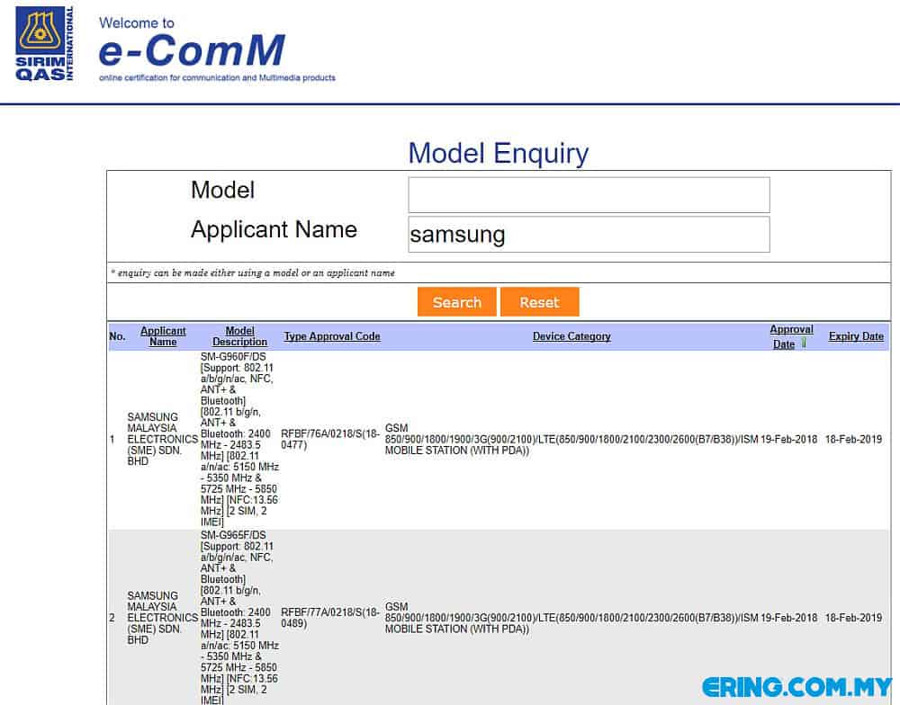
Task: Click the device category text in row 2
Action: coord(571,618)
